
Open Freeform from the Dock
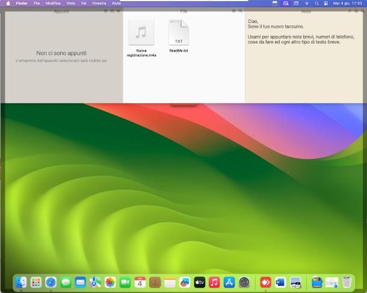tap(185, 282)
